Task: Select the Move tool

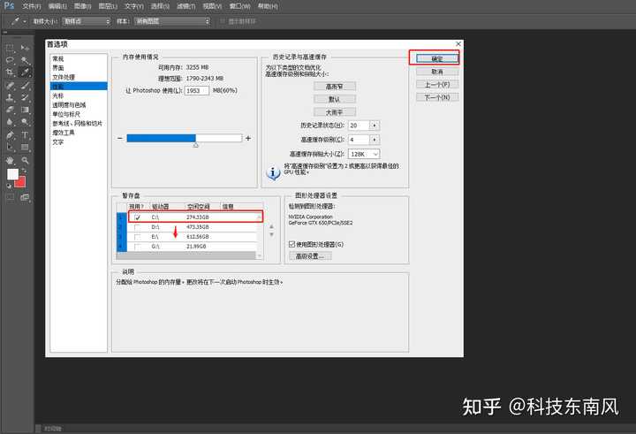Action: 25,48
